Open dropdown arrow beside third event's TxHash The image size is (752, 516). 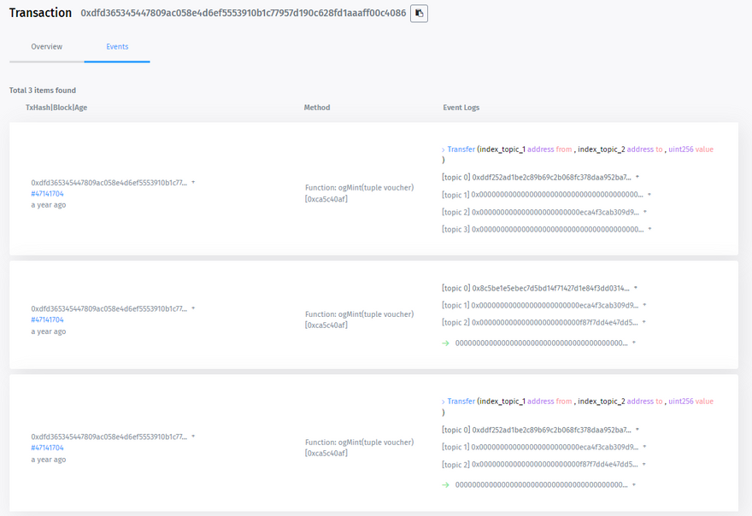pyautogui.click(x=193, y=437)
